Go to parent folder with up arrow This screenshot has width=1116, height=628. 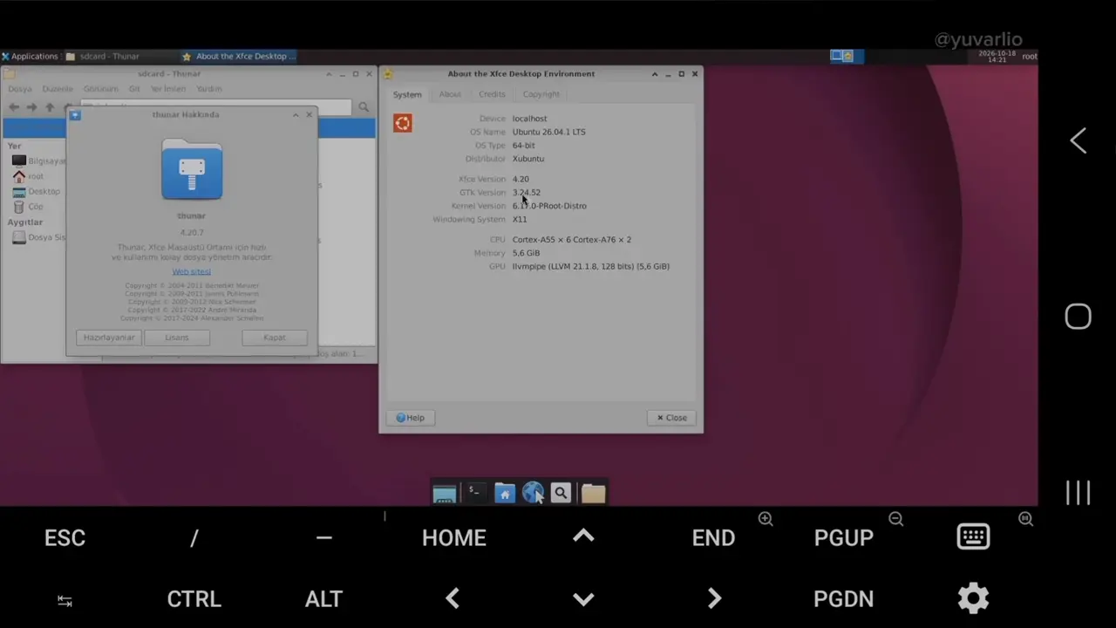click(x=50, y=107)
